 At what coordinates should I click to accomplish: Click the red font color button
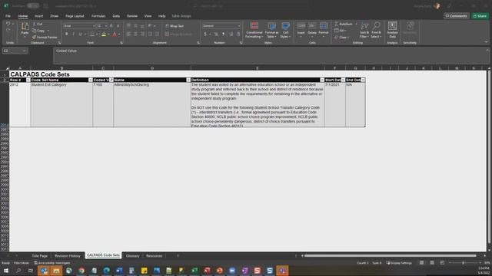115,34
